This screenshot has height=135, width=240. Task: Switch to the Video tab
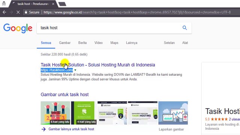[x=98, y=43]
